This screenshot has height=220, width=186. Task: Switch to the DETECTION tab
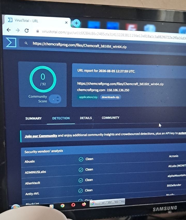coord(61,118)
